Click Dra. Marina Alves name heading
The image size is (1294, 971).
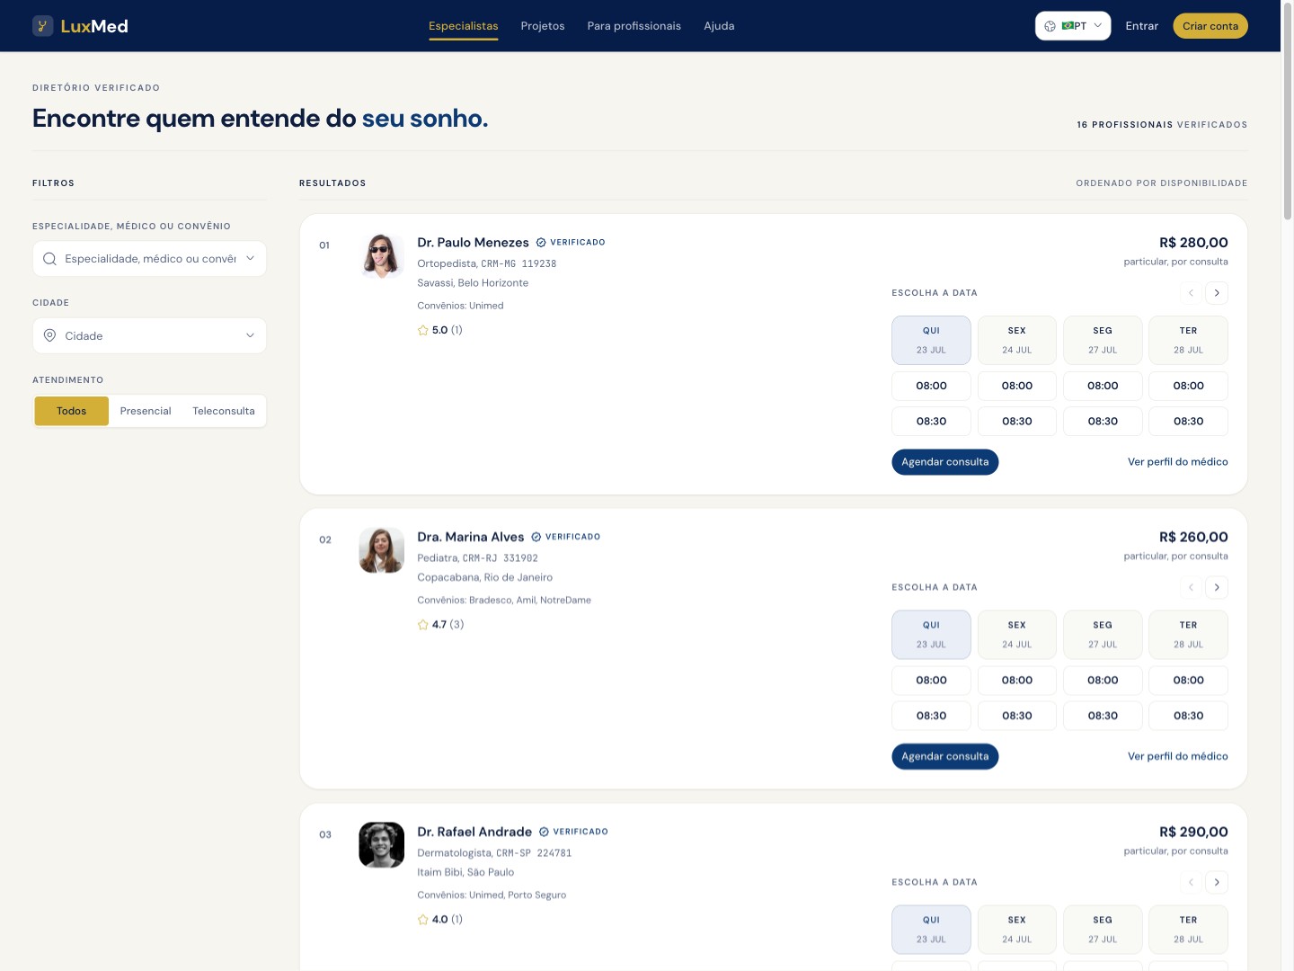coord(471,537)
